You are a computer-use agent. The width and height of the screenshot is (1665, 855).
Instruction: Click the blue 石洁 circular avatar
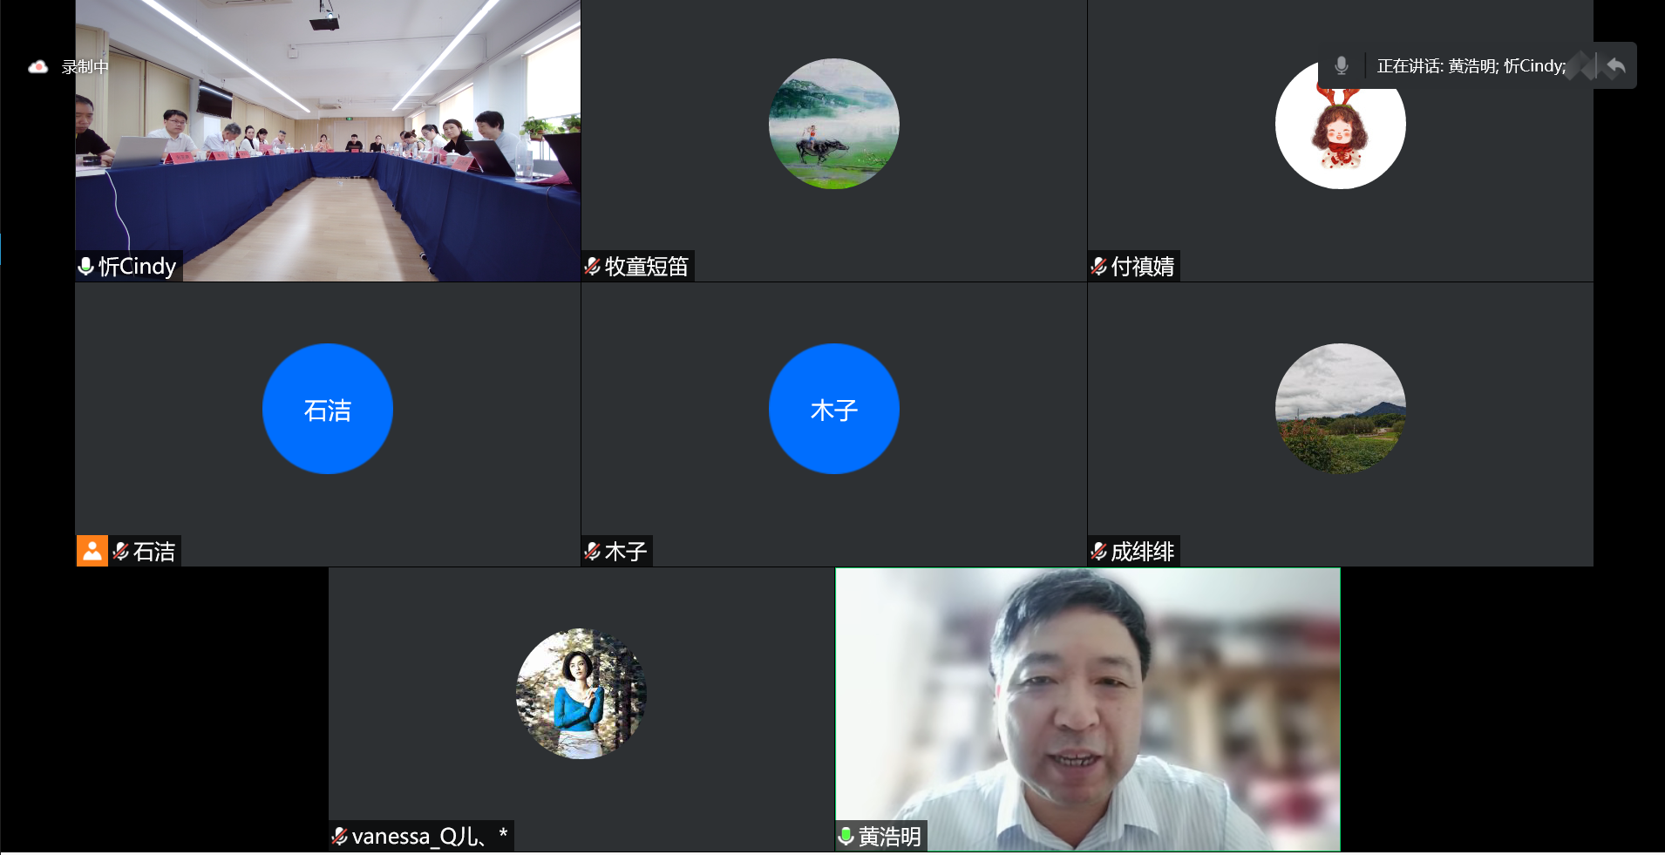coord(328,409)
